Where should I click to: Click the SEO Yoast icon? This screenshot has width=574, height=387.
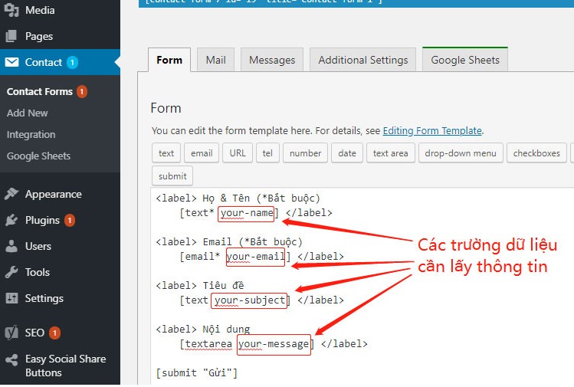(x=11, y=333)
